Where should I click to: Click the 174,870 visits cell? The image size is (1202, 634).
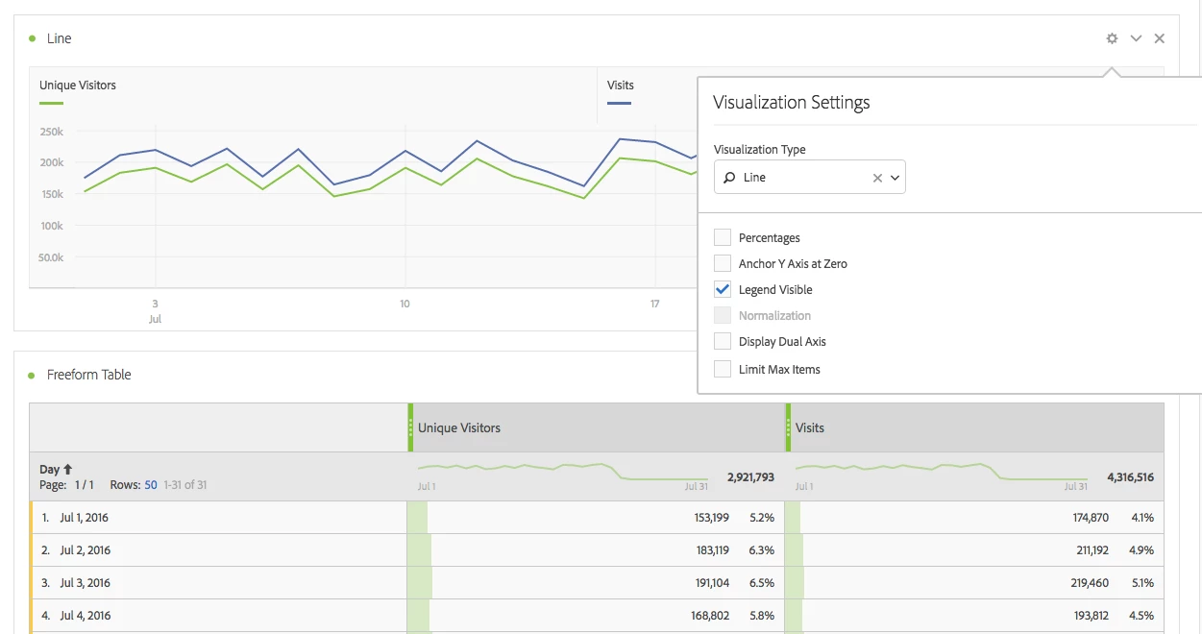point(1092,518)
